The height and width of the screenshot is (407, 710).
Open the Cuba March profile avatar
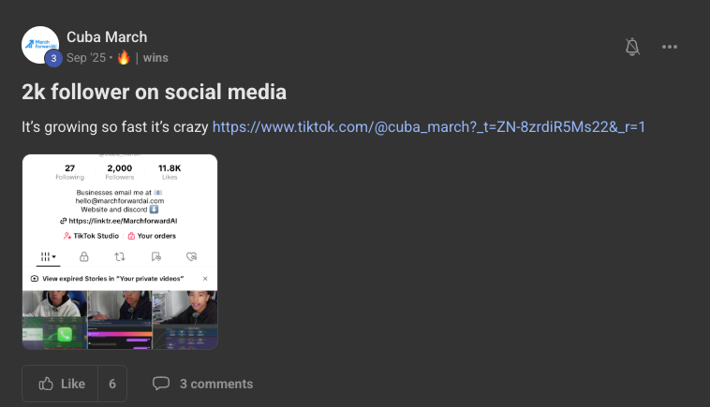(x=40, y=43)
